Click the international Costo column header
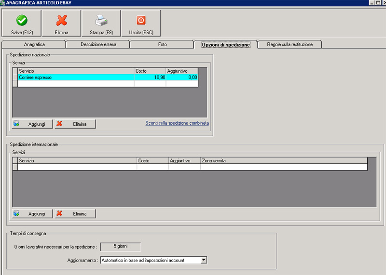This screenshot has width=386, height=275. tap(152, 161)
